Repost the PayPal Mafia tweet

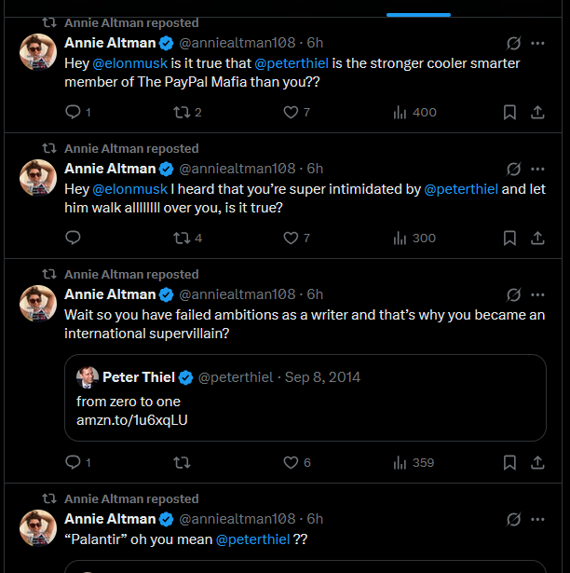pyautogui.click(x=182, y=112)
